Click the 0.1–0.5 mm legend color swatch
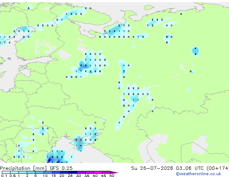 6,172
